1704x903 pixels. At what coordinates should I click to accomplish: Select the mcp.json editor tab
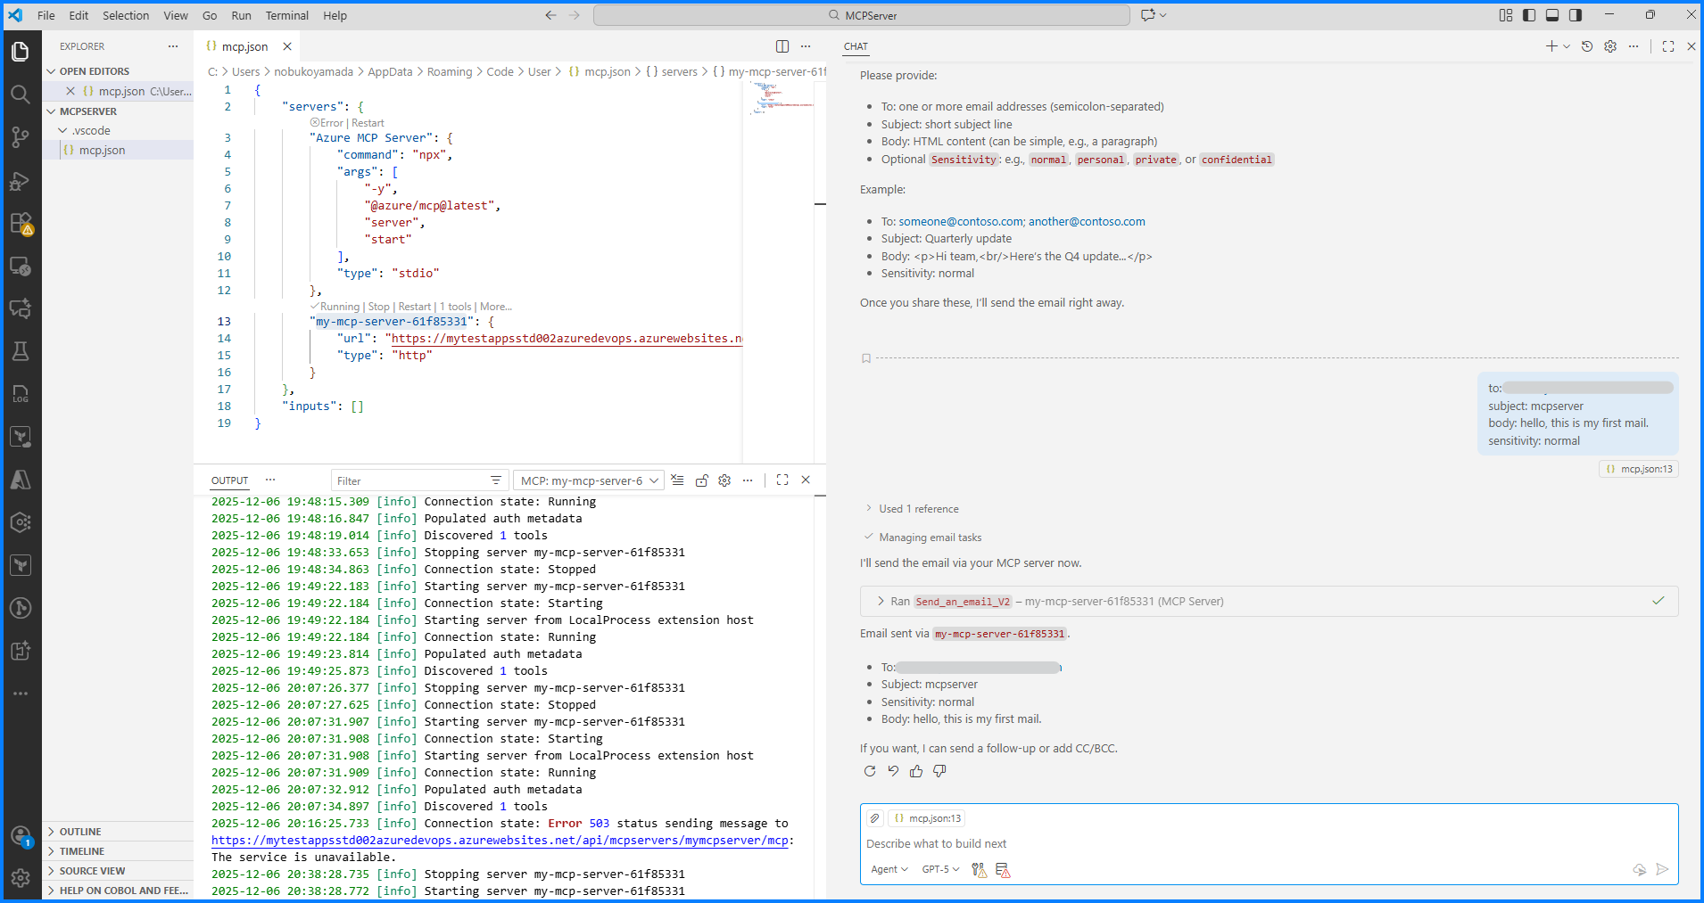(x=245, y=46)
